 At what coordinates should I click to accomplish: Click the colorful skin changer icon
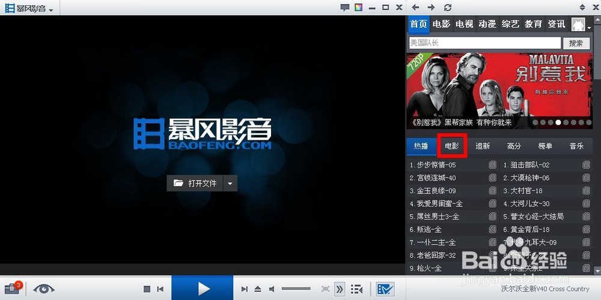tap(358, 7)
